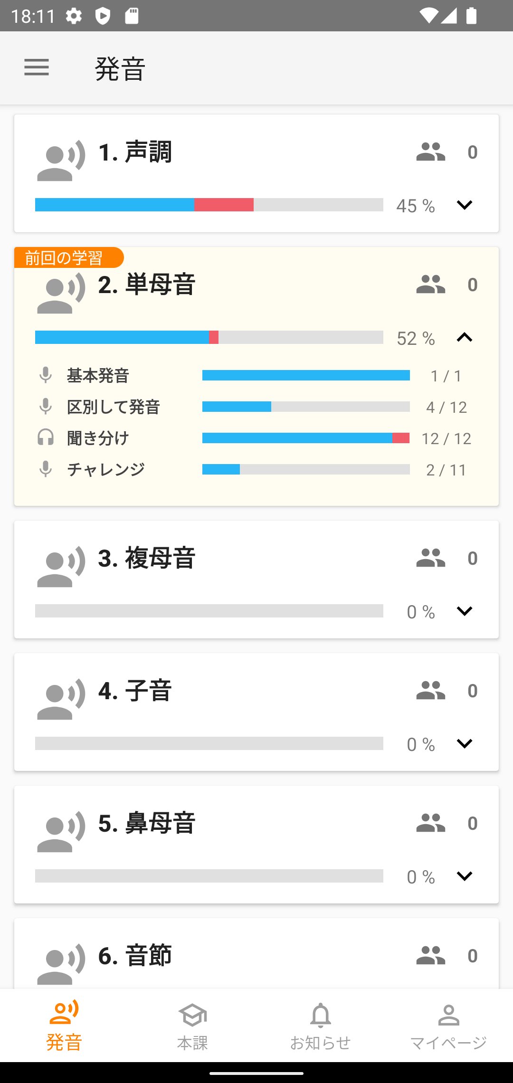The height and width of the screenshot is (1083, 513).
Task: Go to the マイページ tab
Action: 448,1026
